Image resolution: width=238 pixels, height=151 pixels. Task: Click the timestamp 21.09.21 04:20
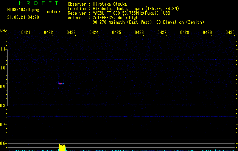click(23, 17)
